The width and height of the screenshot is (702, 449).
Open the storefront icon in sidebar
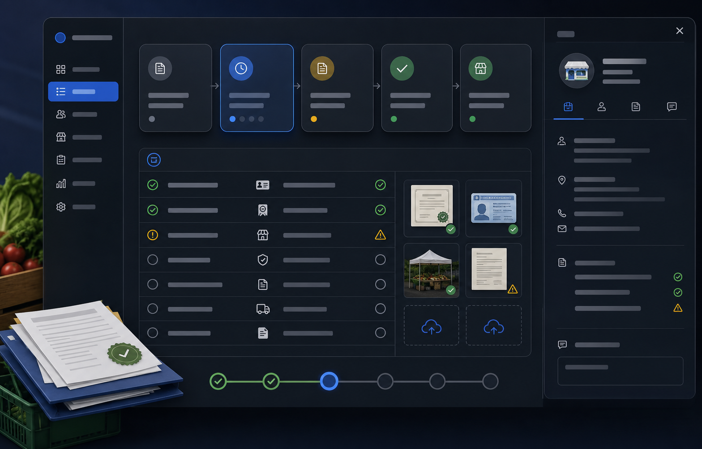coord(61,137)
